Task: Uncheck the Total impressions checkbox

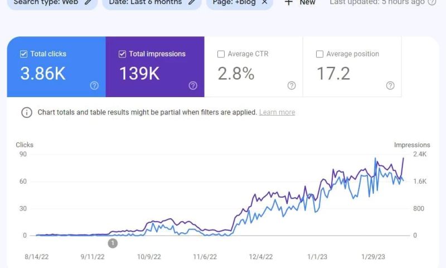Action: click(122, 54)
